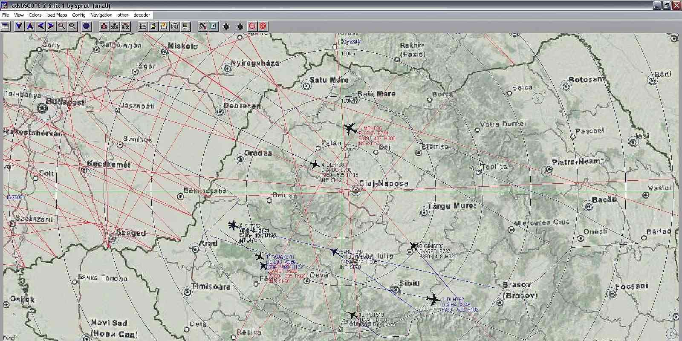The height and width of the screenshot is (341, 682).
Task: Open the aircraft table list icon
Action: [5, 26]
